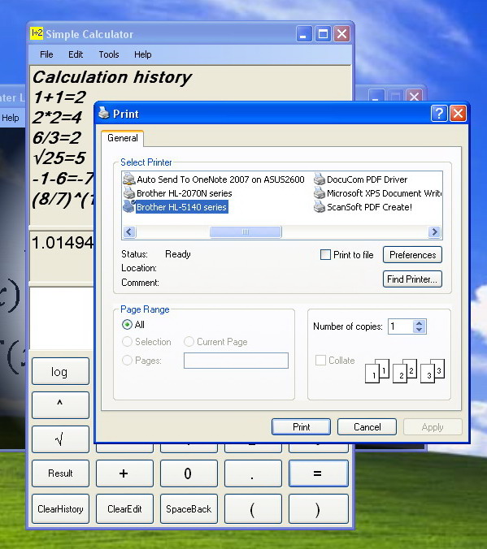The width and height of the screenshot is (487, 549).
Task: Click the 1+1=2 history line
Action: point(59,97)
